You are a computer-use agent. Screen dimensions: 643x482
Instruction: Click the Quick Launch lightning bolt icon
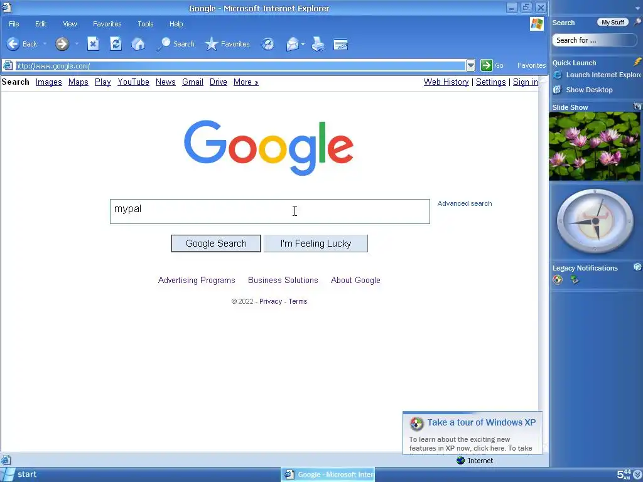click(x=637, y=62)
